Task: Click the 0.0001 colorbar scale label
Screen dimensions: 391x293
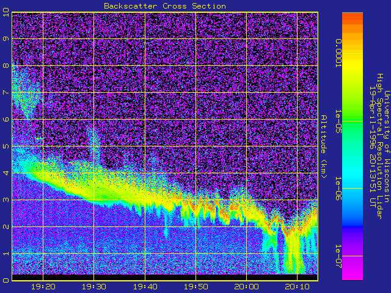Action: coord(338,53)
